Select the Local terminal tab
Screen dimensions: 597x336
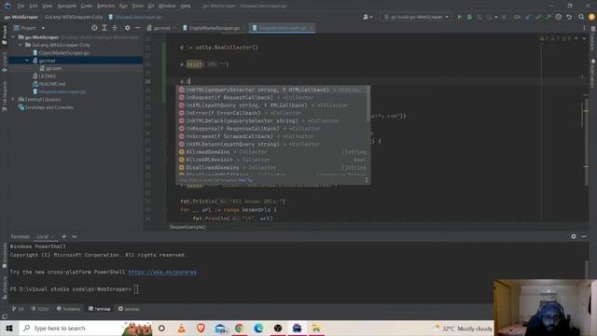(43, 237)
